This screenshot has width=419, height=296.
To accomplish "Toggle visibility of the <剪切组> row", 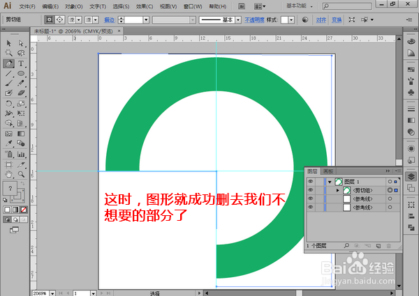I will click(311, 190).
